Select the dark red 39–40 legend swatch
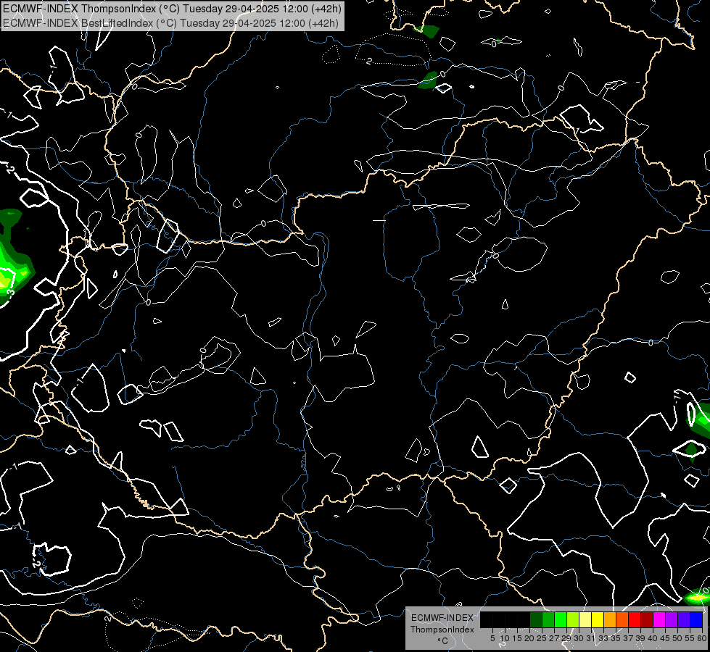710x652 pixels. click(x=647, y=619)
